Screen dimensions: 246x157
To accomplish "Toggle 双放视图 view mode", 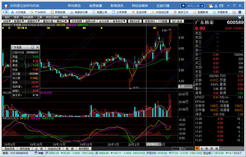I will tap(76, 21).
